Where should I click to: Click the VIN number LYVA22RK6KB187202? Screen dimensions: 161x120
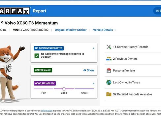point(34,30)
